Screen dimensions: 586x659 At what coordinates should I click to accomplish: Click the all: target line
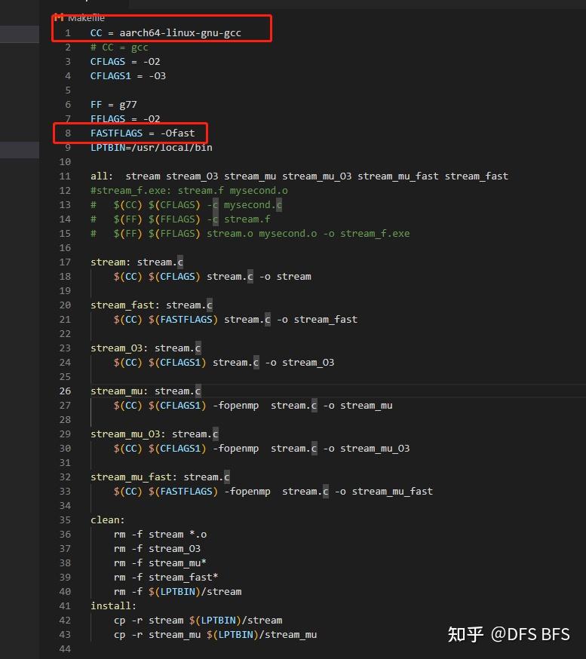point(299,176)
